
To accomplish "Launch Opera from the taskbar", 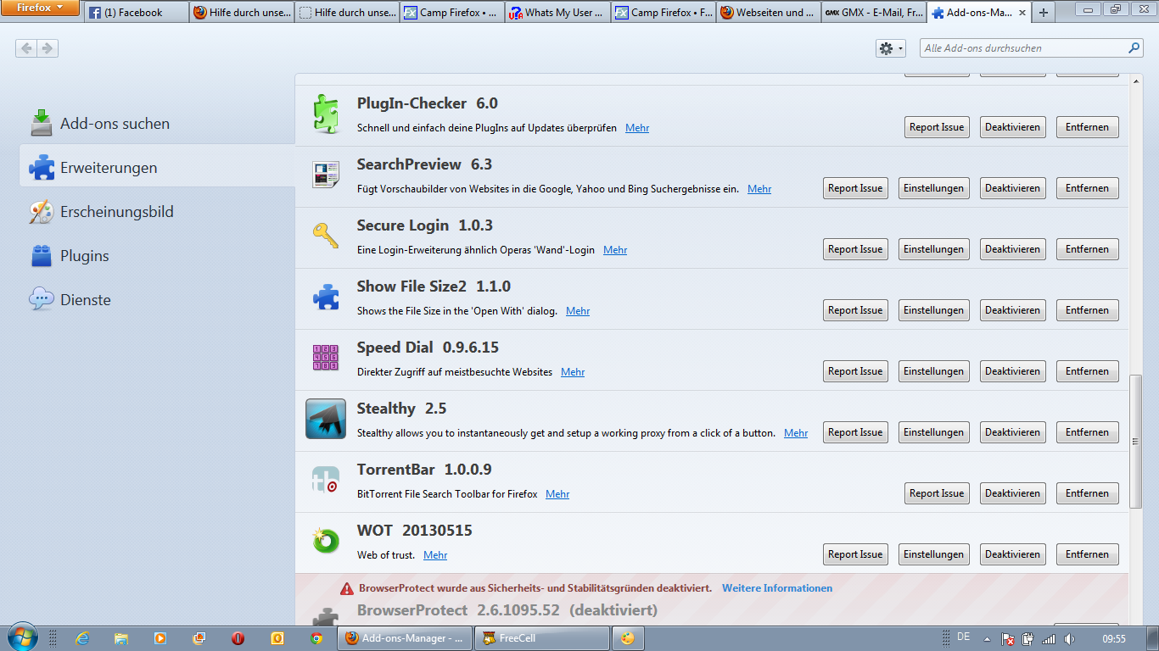I will [238, 638].
